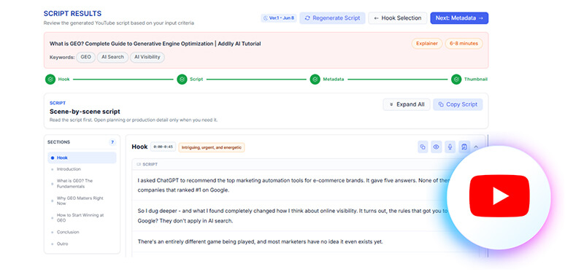Click the sections count badge showing 7
584x272 pixels.
112,142
